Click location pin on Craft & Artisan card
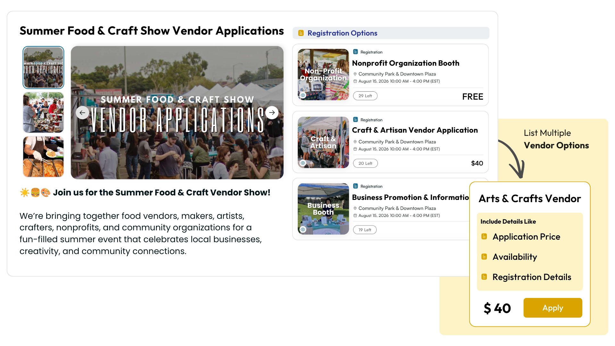Screen dimensions: 615x346 [x=355, y=142]
